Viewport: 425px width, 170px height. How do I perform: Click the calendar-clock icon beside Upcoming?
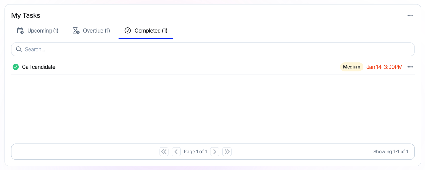pos(20,31)
